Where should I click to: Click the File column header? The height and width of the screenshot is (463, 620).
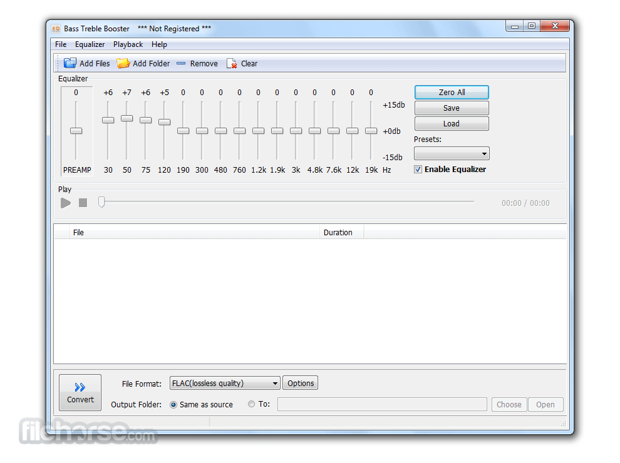point(195,233)
